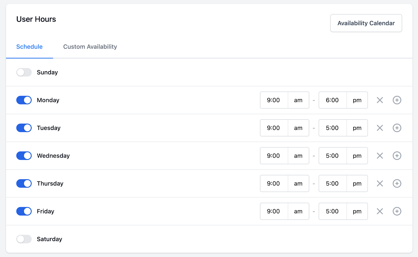Click Thursday's 9:00 start time field
Viewport: 418px width, 257px height.
point(274,183)
